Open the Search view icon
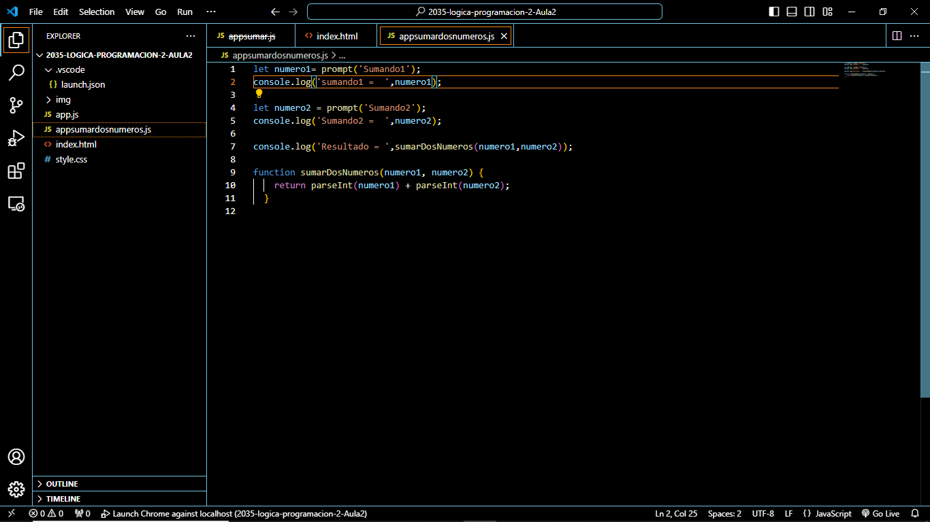930x522 pixels. click(16, 73)
